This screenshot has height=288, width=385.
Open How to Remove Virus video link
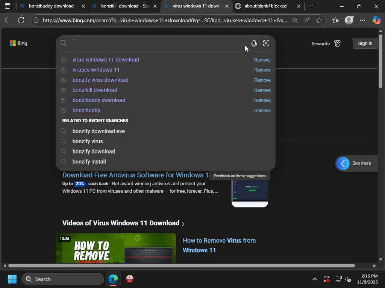pyautogui.click(x=219, y=245)
